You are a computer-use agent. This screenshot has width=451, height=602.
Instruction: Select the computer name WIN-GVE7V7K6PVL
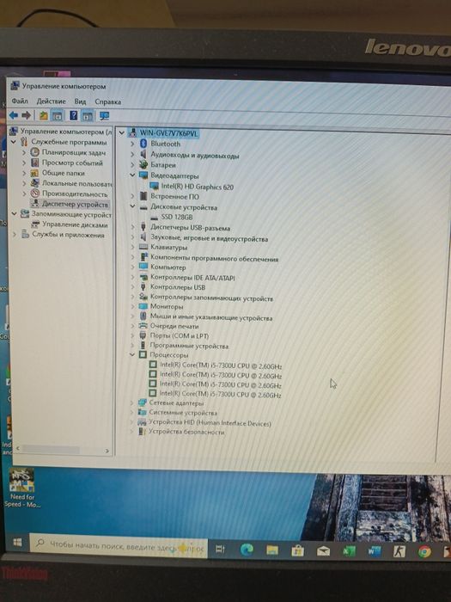click(x=168, y=133)
